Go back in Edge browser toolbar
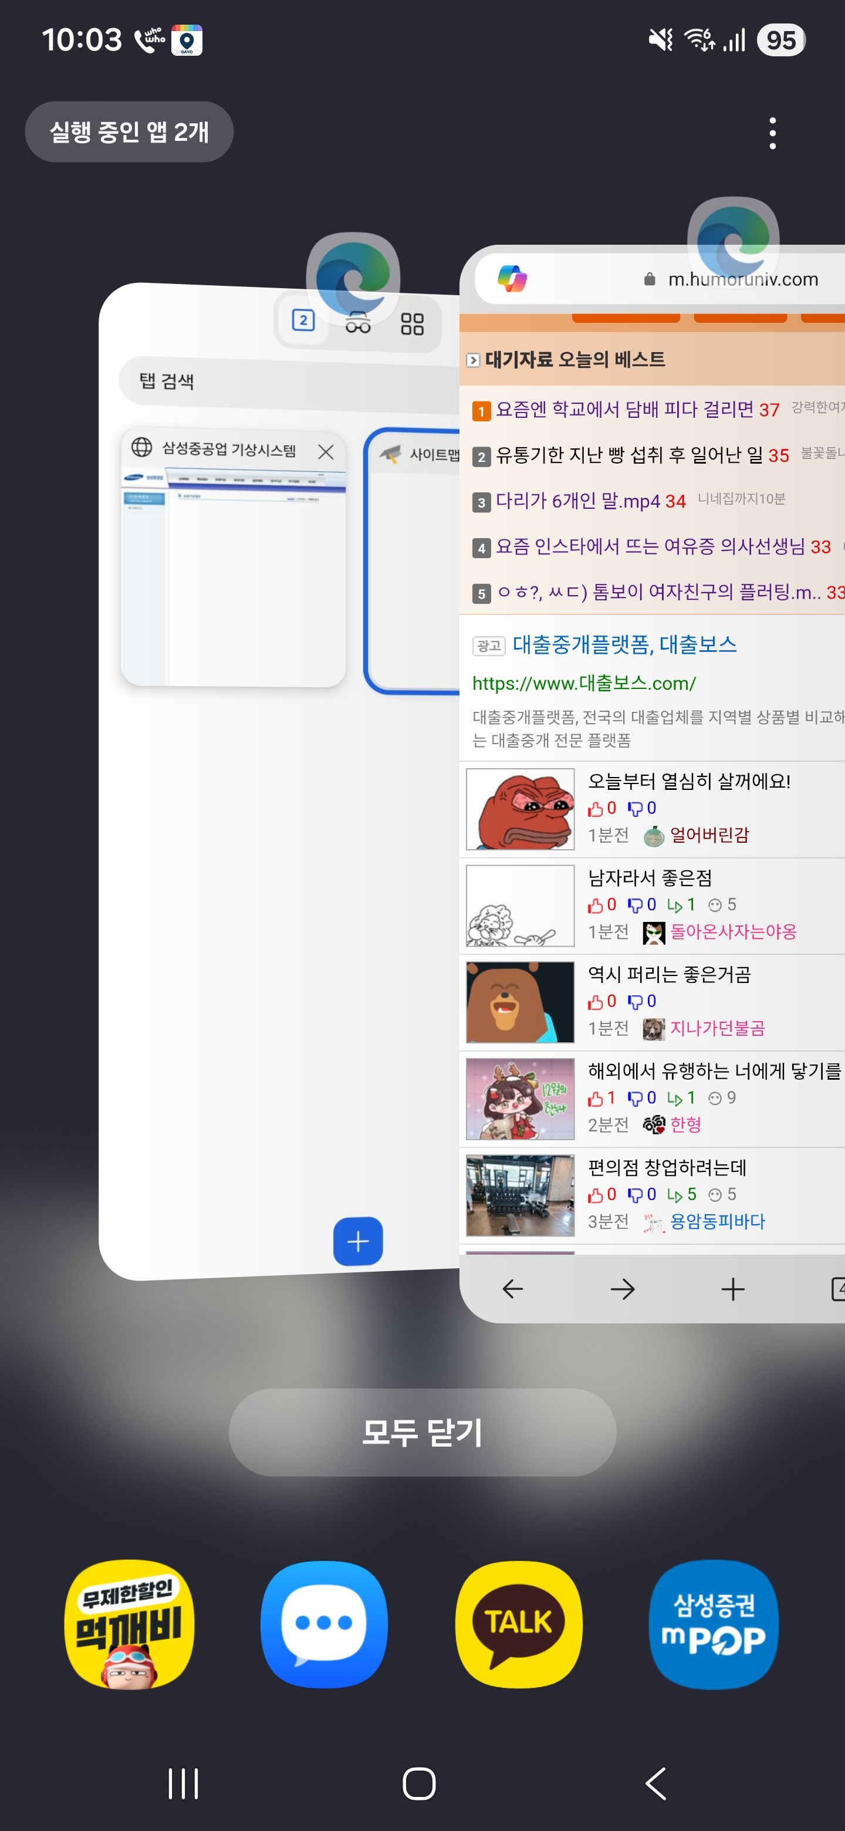 coord(512,1289)
